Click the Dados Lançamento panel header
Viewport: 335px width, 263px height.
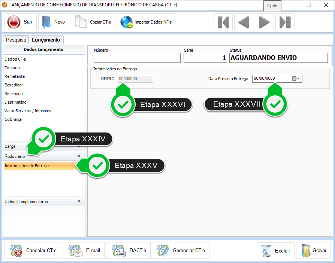point(43,49)
